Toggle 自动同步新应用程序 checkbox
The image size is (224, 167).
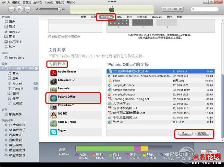click(x=50, y=37)
